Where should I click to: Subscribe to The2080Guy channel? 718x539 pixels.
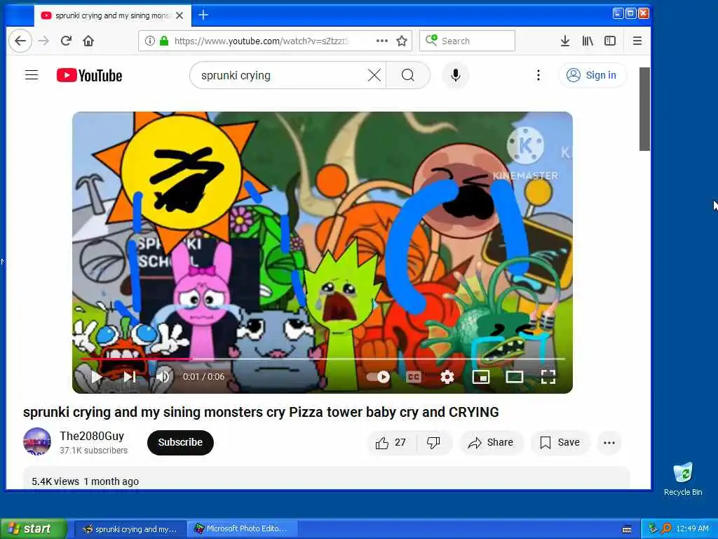pyautogui.click(x=180, y=442)
